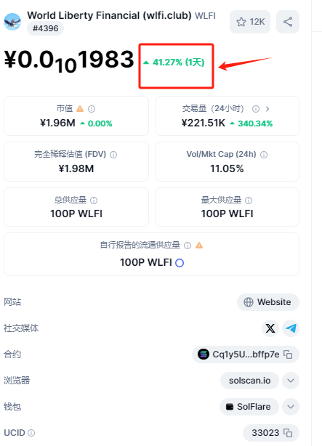This screenshot has height=446, width=322.
Task: Expand the SolFlare wallet dropdown
Action: 291,407
